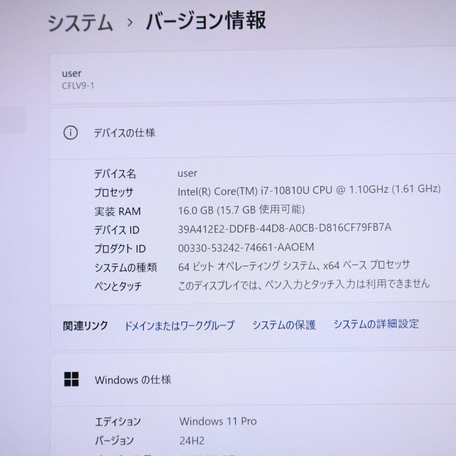This screenshot has width=456, height=456.
Task: Click the Windows 11 Pro edition value
Action: click(218, 421)
